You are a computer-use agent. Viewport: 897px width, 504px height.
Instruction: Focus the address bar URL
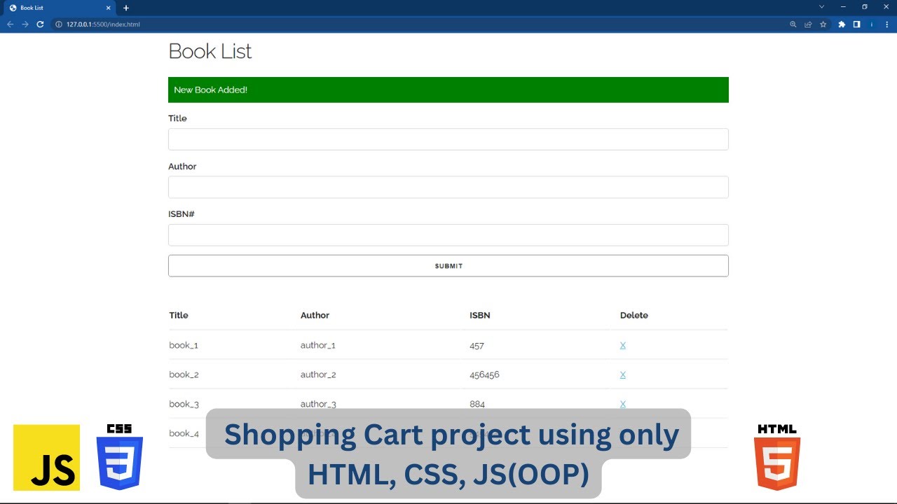click(103, 24)
